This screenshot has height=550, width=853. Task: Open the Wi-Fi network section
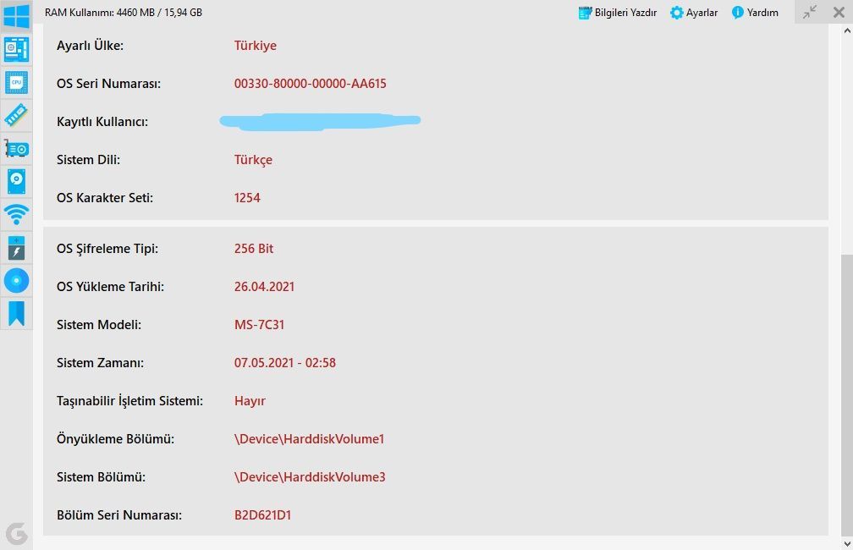(x=16, y=213)
